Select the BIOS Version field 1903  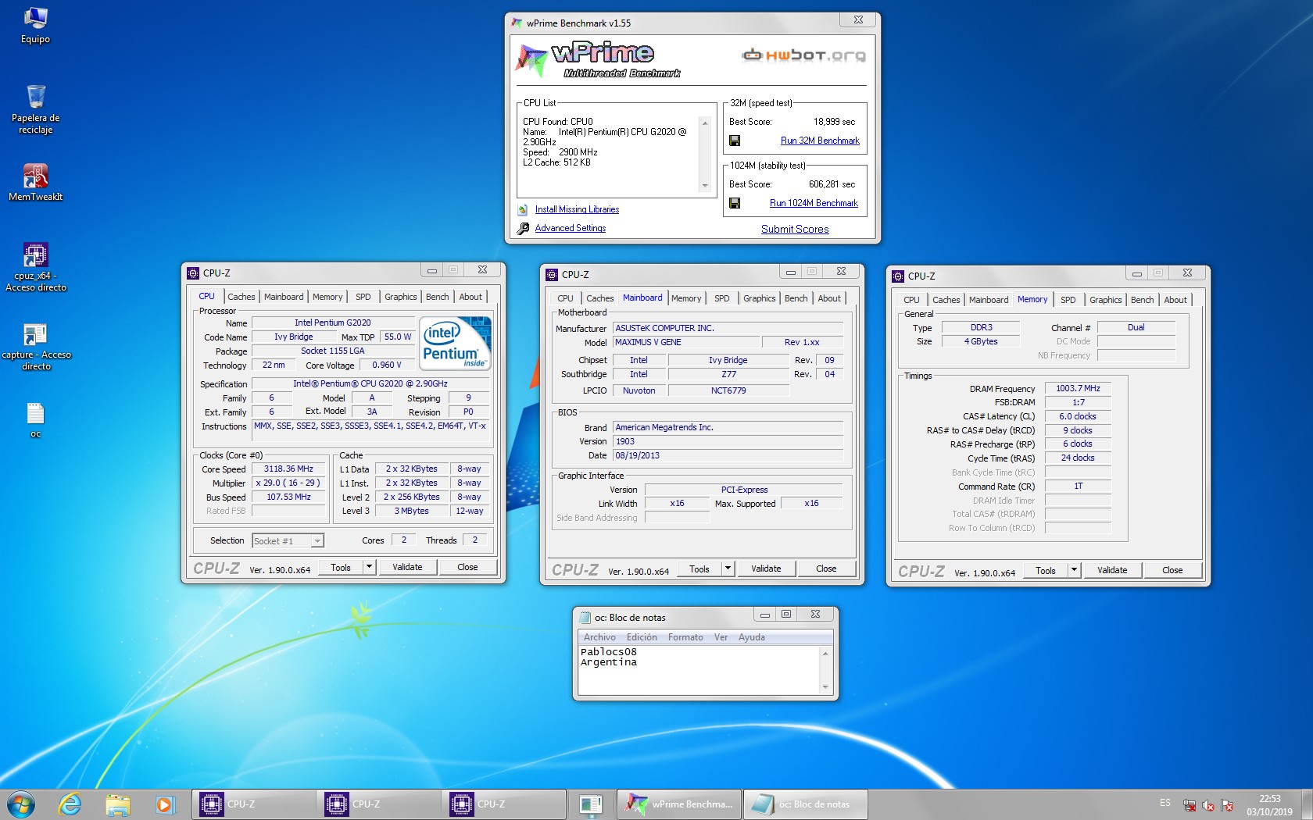(x=728, y=441)
